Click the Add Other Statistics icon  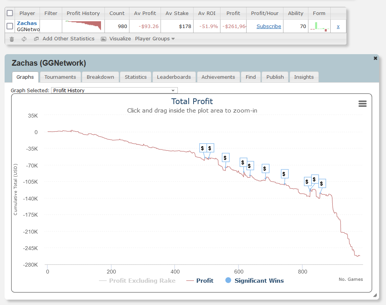pyautogui.click(x=36, y=39)
